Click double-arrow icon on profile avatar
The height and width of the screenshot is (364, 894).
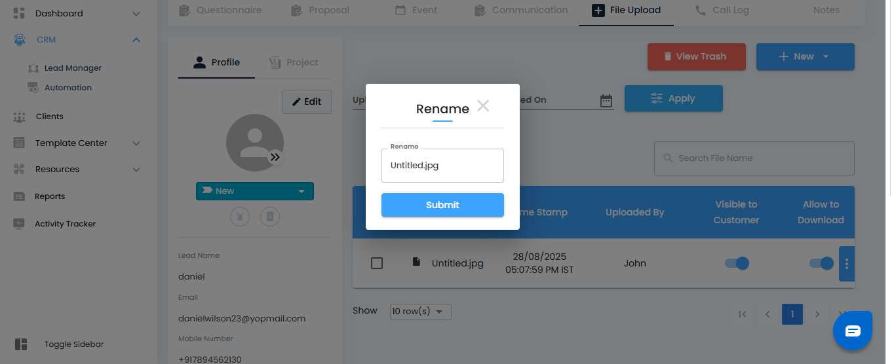click(275, 157)
